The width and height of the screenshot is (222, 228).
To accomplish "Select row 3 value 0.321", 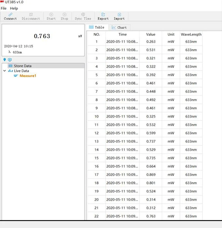I will pyautogui.click(x=151, y=58).
